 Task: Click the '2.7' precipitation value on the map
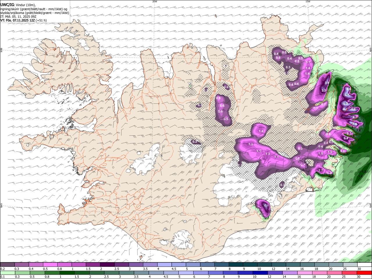[321, 170]
